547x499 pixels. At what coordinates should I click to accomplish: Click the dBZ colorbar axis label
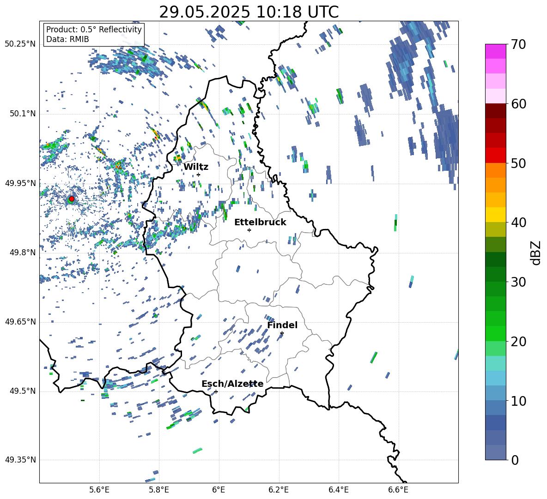coord(536,253)
